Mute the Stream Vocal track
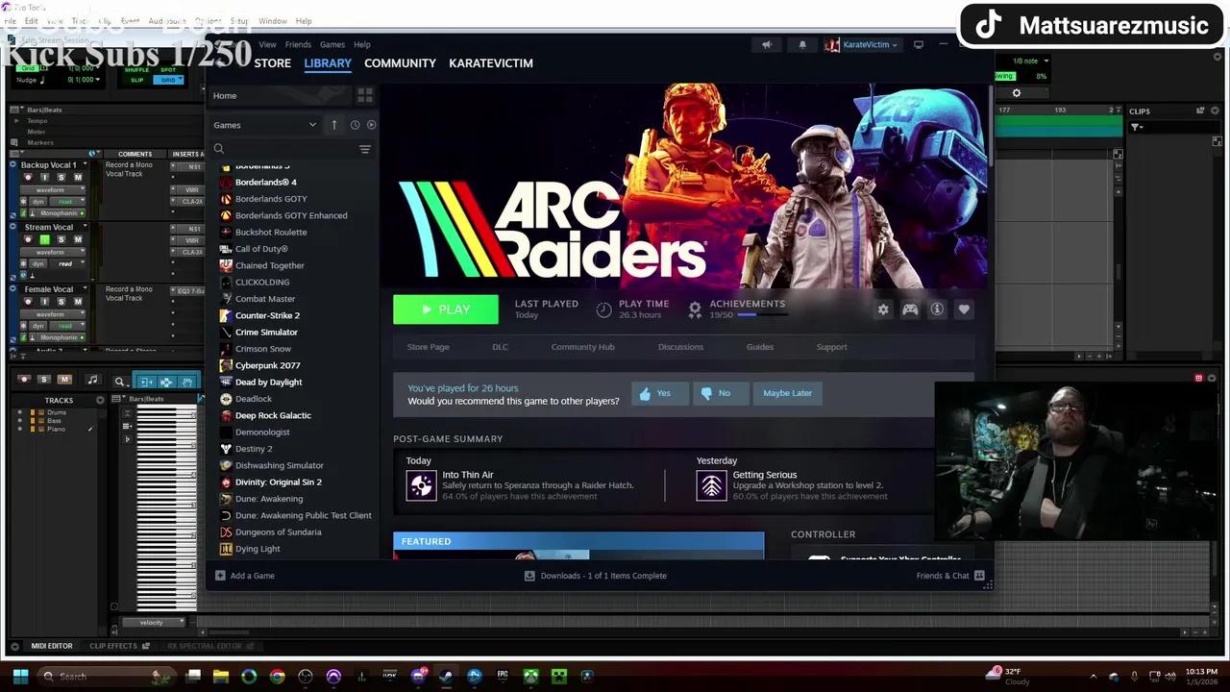Screen dimensions: 1230x692 pyautogui.click(x=78, y=239)
